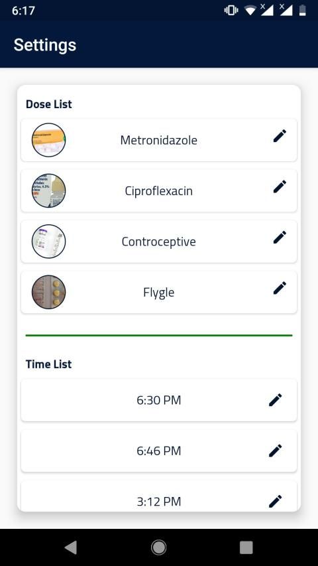
Task: Open recent apps with square button
Action: [246, 547]
